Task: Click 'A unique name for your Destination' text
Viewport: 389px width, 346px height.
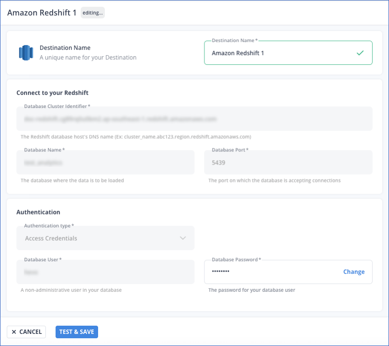Action: (x=88, y=58)
